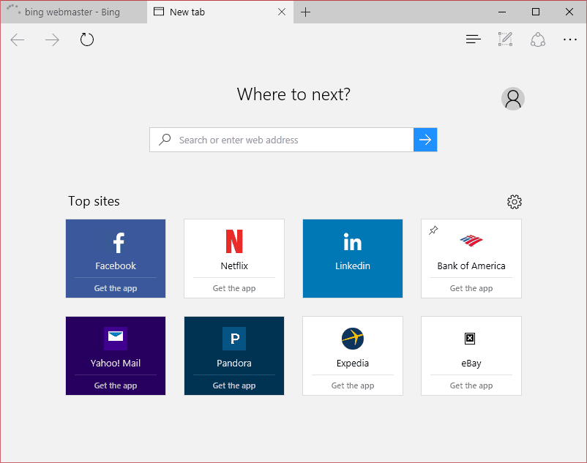This screenshot has width=587, height=463.
Task: Click the user profile avatar
Action: click(513, 99)
